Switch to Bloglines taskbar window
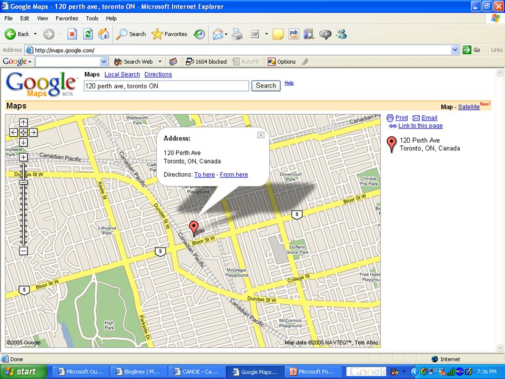Image resolution: width=505 pixels, height=379 pixels. coord(138,372)
